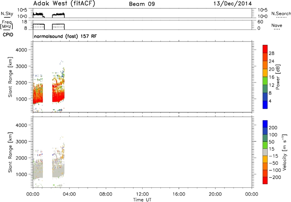Screen dimensions: 291x202
Task: Click the second gray velocity data block
Action: 58,168
